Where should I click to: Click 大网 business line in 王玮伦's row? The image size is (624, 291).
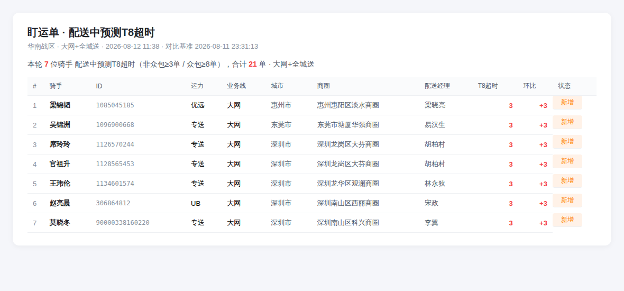tap(234, 184)
